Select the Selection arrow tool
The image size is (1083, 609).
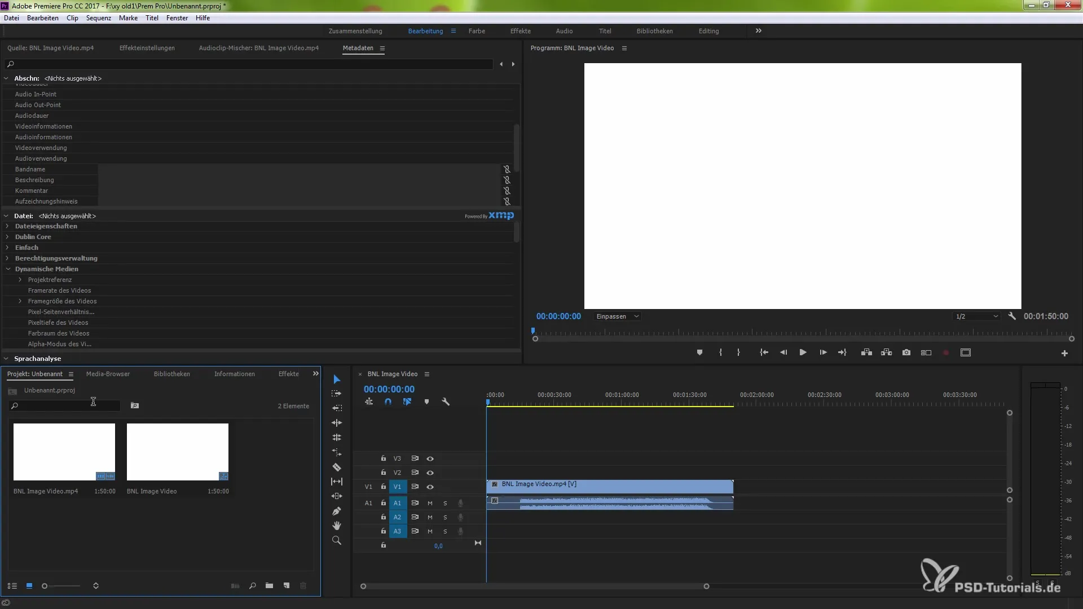point(337,379)
